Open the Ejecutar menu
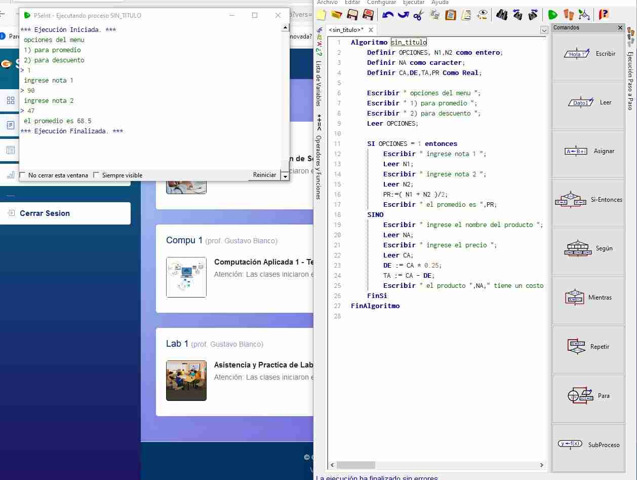 click(x=414, y=3)
